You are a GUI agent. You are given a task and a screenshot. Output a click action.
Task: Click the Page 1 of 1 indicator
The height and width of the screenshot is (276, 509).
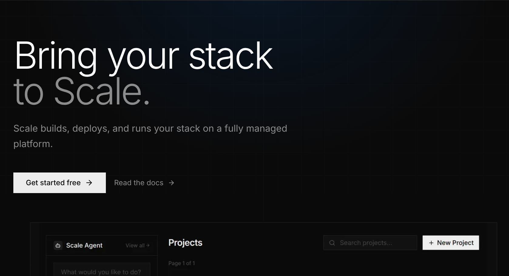click(x=182, y=263)
